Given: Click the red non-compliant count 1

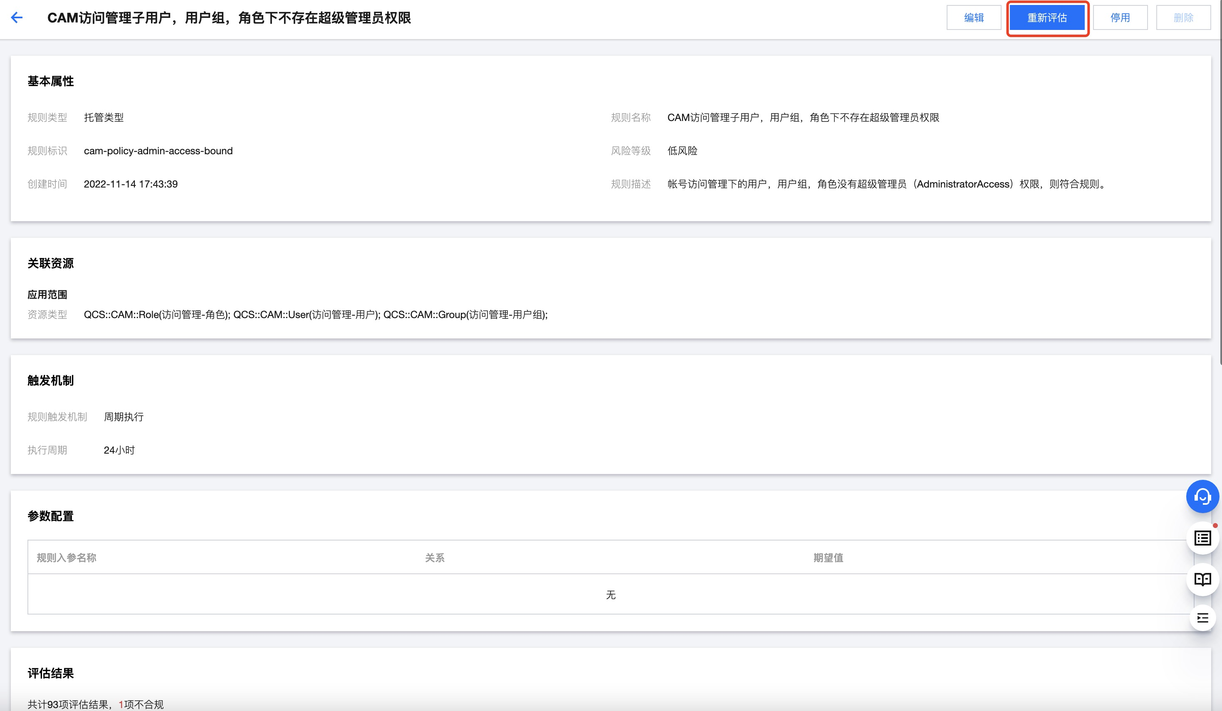Looking at the screenshot, I should pos(121,704).
